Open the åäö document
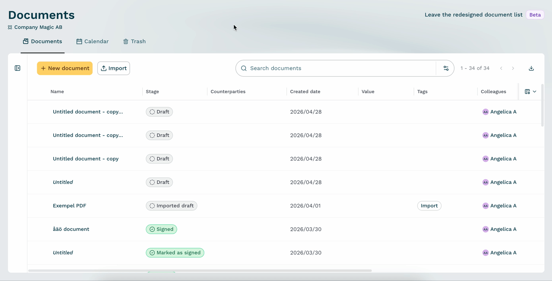The width and height of the screenshot is (552, 281). point(71,229)
